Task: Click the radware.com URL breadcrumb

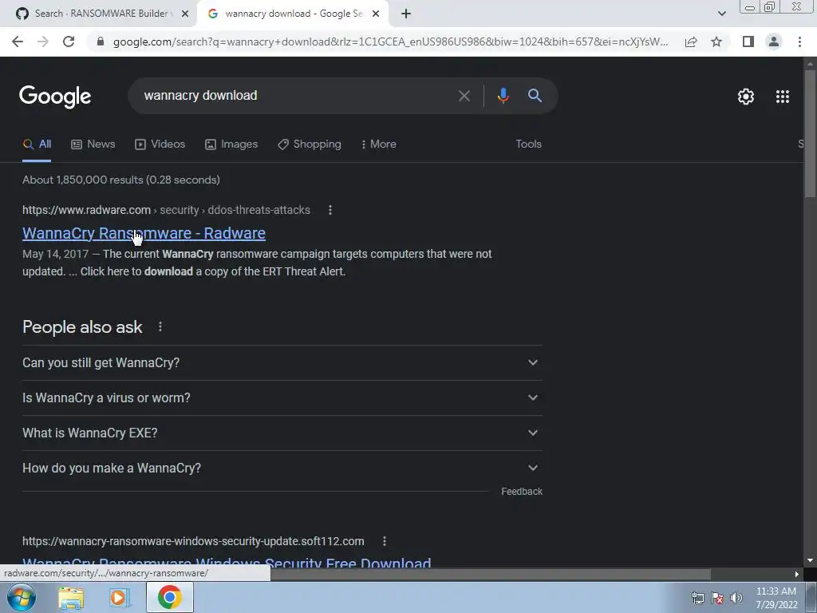Action: [166, 210]
